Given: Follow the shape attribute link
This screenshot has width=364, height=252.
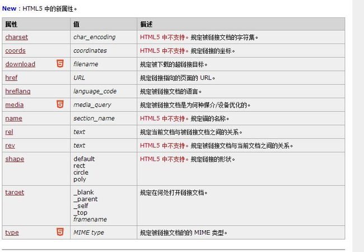Looking at the screenshot, I should coord(15,159).
